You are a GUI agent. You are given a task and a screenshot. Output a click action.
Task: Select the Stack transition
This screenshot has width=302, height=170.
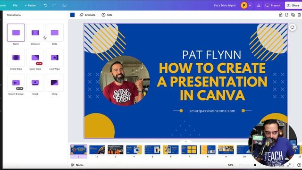click(35, 83)
